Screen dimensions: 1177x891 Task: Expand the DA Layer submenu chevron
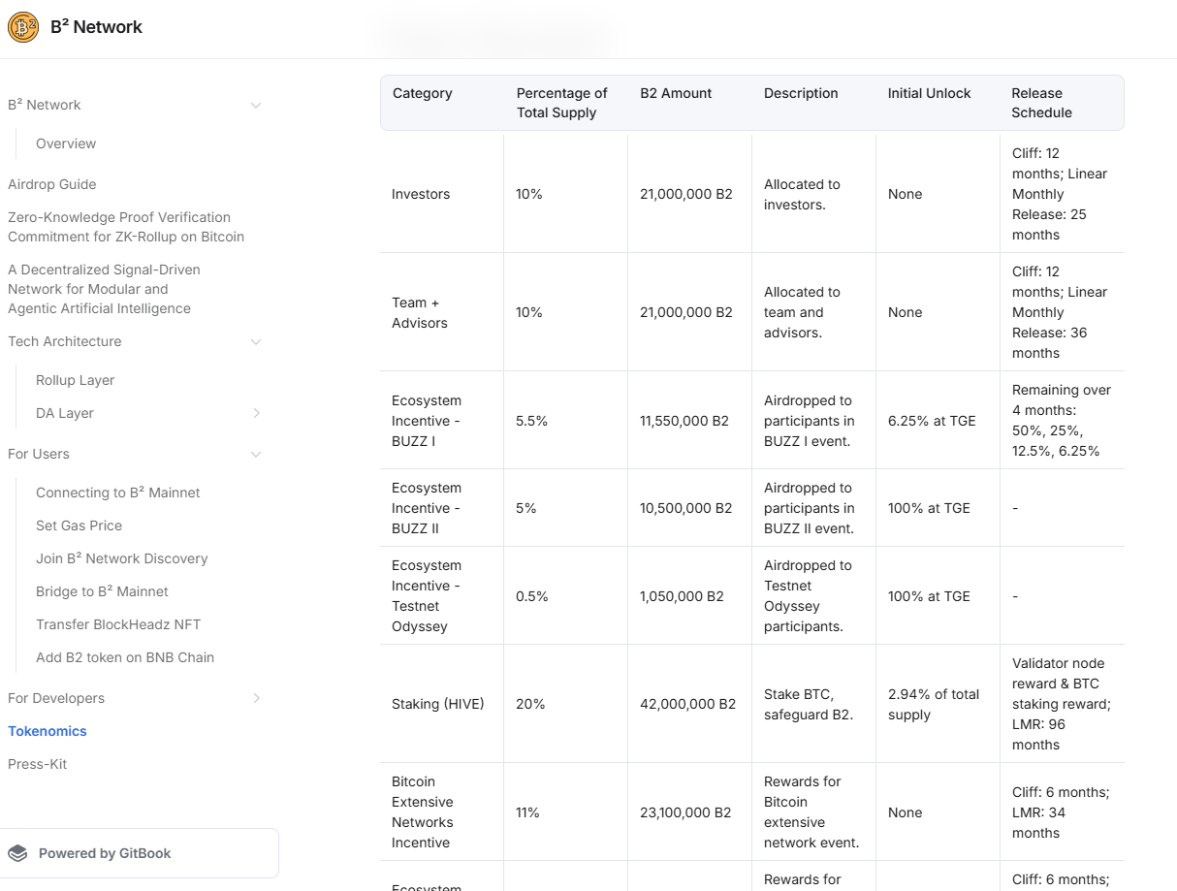tap(256, 413)
